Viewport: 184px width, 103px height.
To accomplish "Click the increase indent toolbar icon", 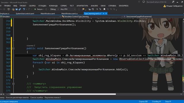I will (x=93, y=9).
